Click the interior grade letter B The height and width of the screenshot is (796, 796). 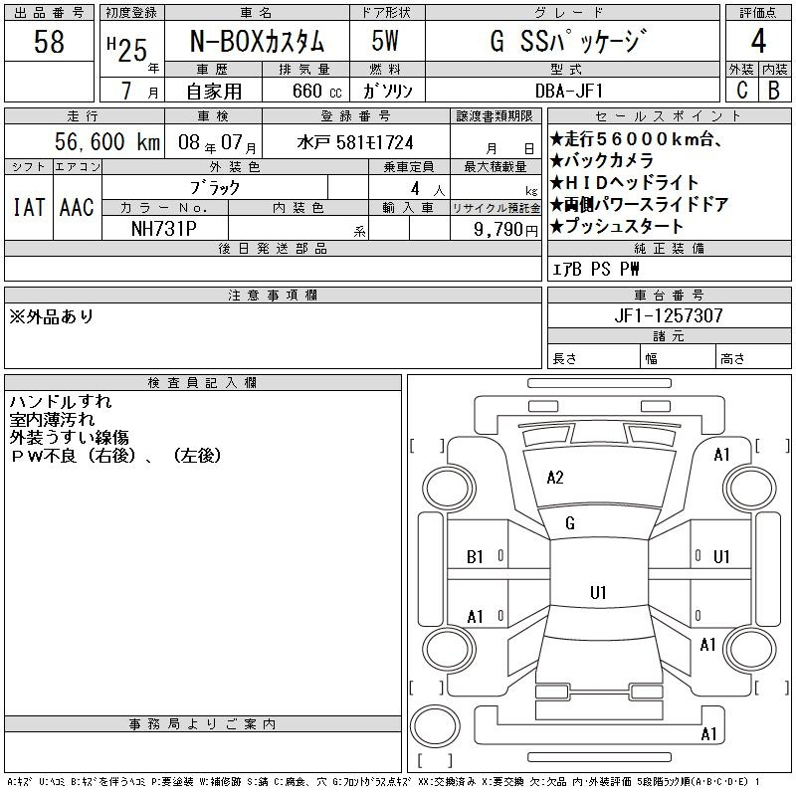click(x=774, y=90)
